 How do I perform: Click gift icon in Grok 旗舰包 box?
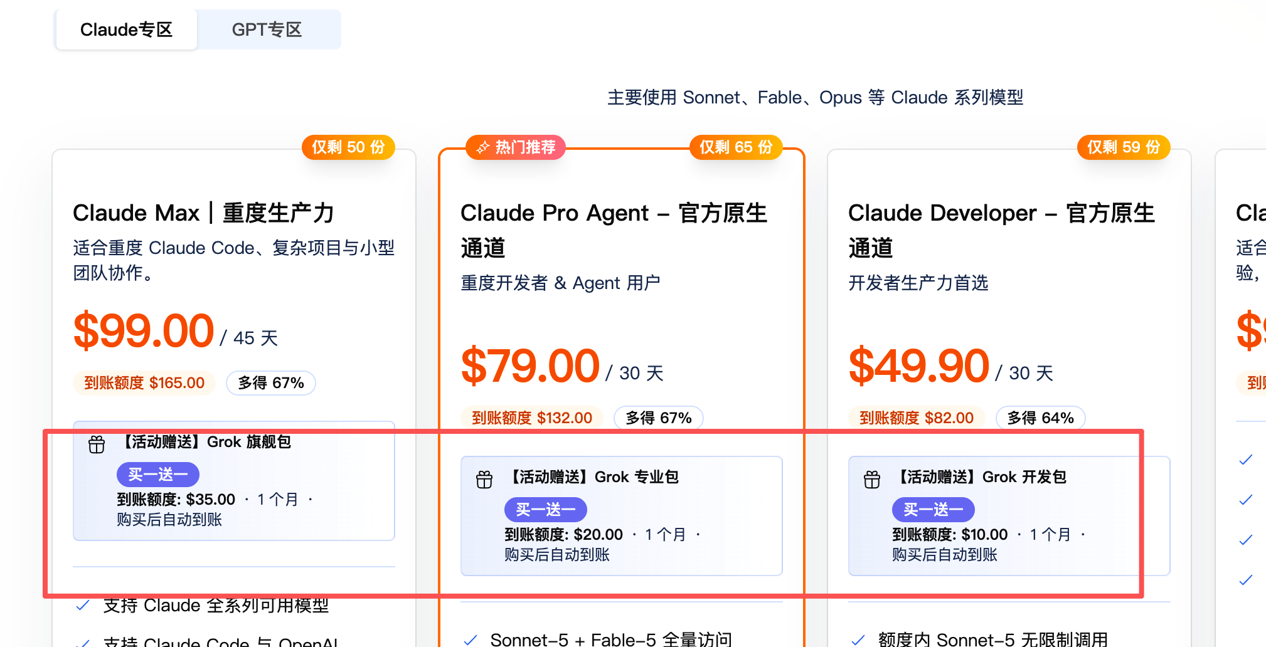[97, 444]
